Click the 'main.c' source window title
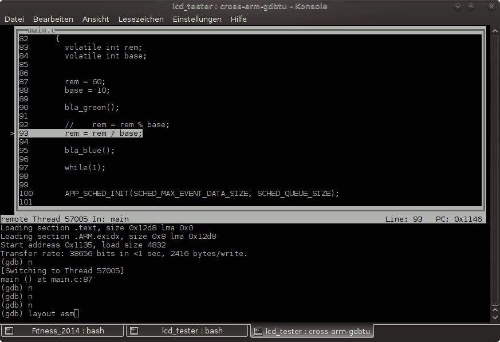The height and width of the screenshot is (342, 500). [x=41, y=30]
